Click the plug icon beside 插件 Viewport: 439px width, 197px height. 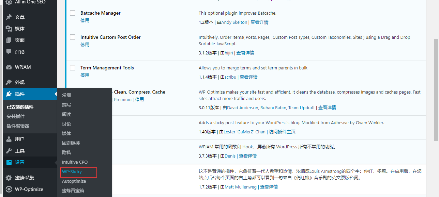click(x=9, y=94)
